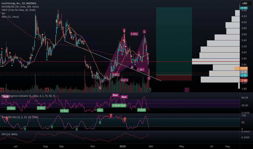
Task: Select harmonic pattern point A label
Action: tap(124, 30)
